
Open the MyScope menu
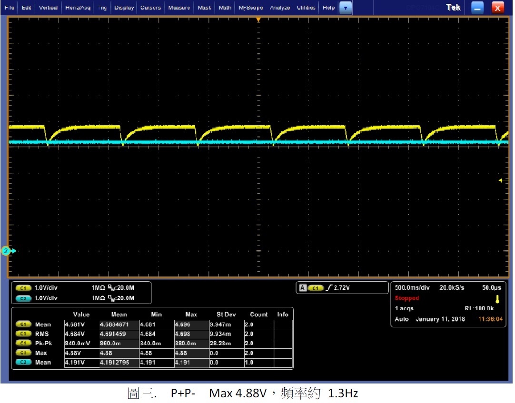[250, 8]
